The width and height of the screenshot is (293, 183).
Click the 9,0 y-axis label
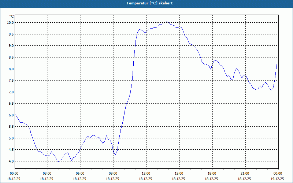point(11,46)
